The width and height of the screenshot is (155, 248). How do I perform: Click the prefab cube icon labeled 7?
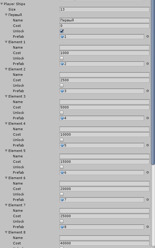pyautogui.click(x=62, y=200)
